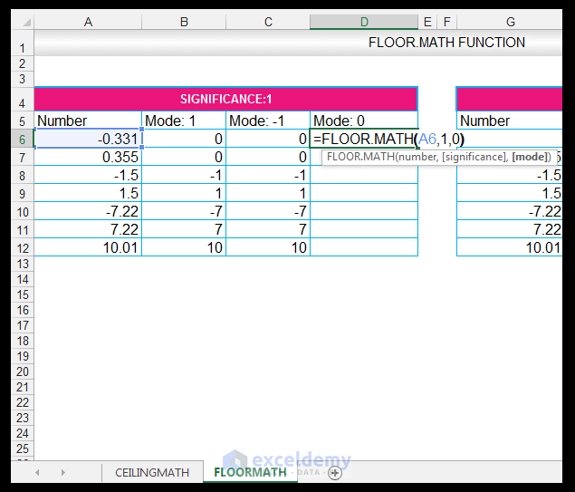This screenshot has height=492, width=575.
Task: Select row 20 header
Action: pos(23,371)
